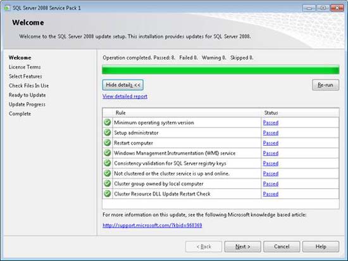Open Passed status for Cluster Resource DLL rule
Image resolution: width=348 pixels, height=261 pixels.
click(271, 194)
